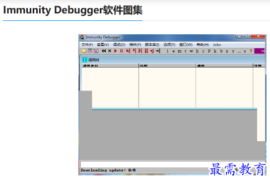
Task: Pause execution with the red pause icon
Action: 122,51
